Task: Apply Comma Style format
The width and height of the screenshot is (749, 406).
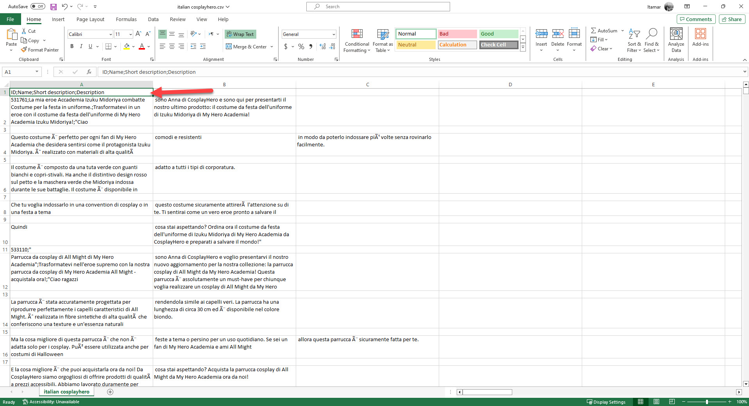Action: [311, 46]
